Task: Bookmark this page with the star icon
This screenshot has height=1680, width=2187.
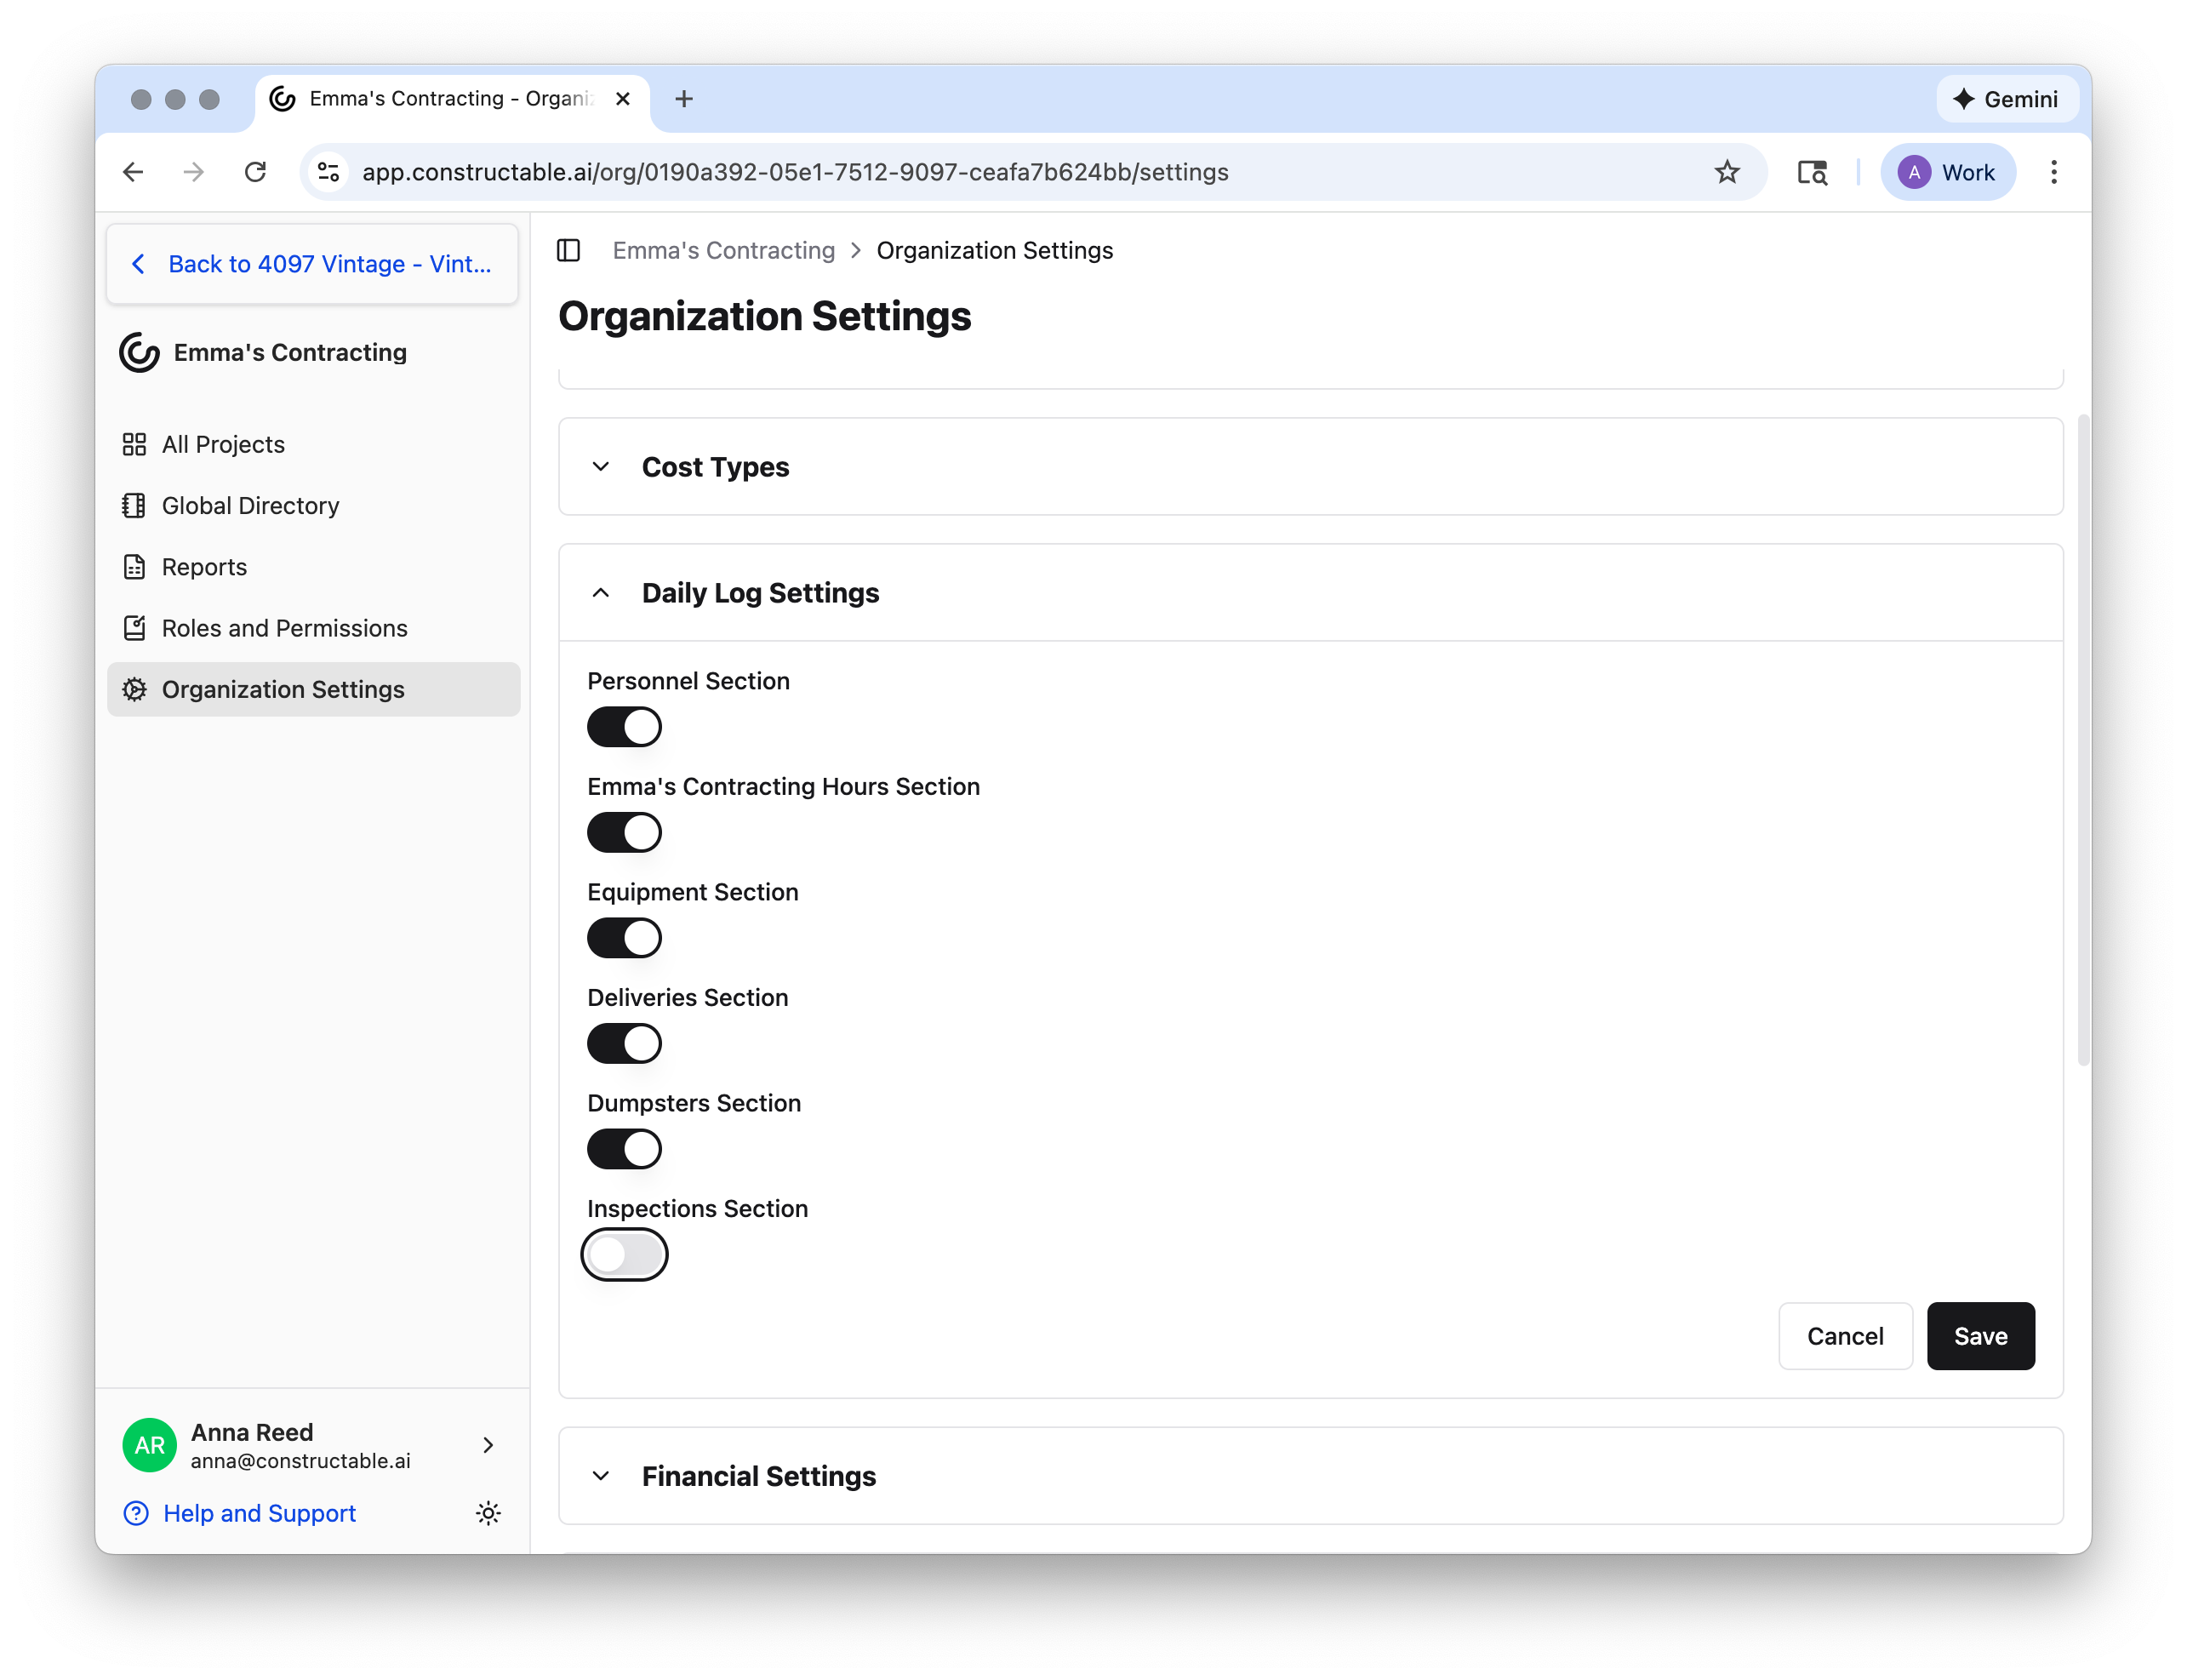Action: pos(1727,172)
